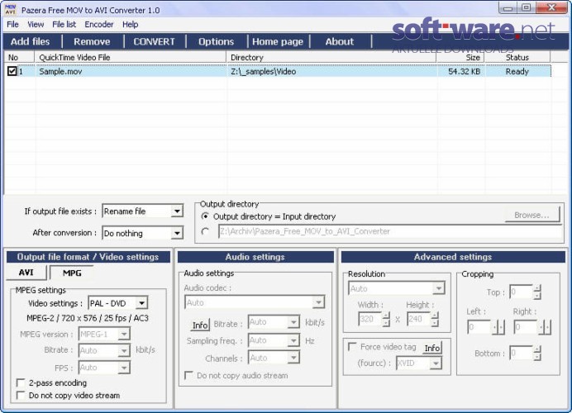Enable Force video tag checkbox
Image resolution: width=572 pixels, height=413 pixels.
tap(352, 346)
